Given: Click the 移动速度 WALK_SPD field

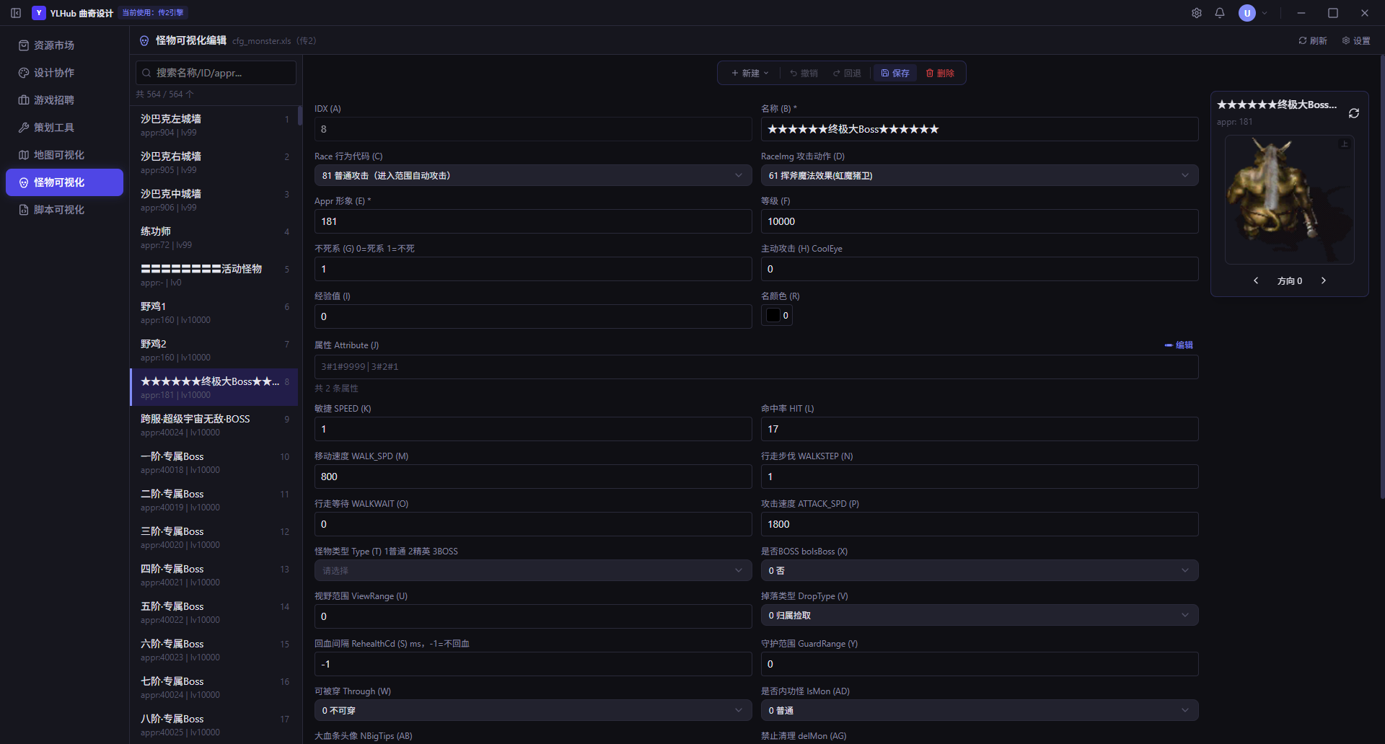Looking at the screenshot, I should [x=533, y=477].
